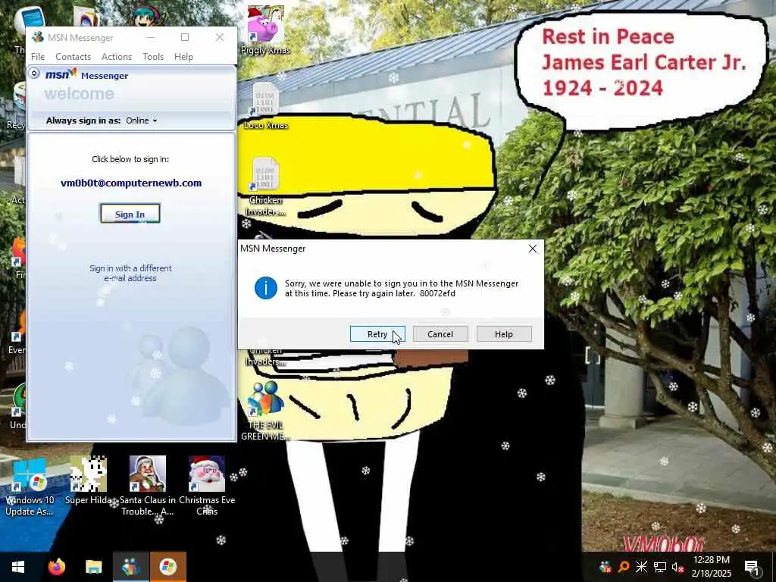
Task: Select THE EVIL GREEN ME... desktop icon
Action: pyautogui.click(x=265, y=411)
